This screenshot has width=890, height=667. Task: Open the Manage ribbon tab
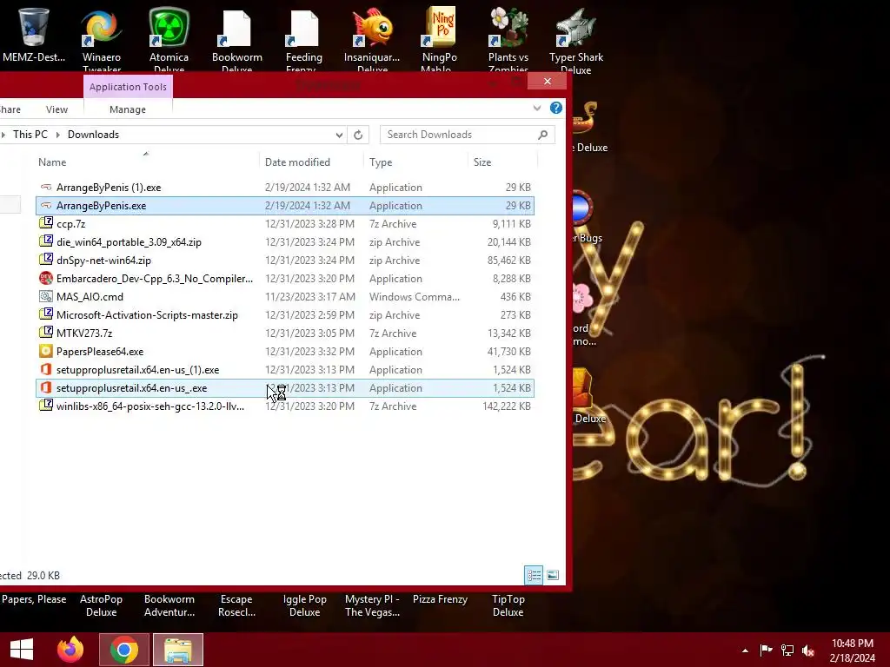128,109
